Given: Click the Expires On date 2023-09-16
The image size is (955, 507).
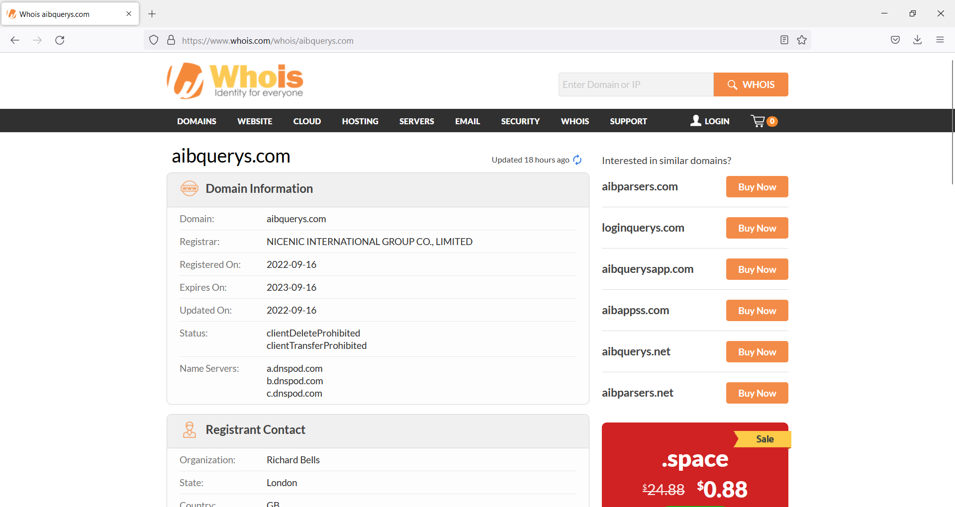Looking at the screenshot, I should point(291,287).
